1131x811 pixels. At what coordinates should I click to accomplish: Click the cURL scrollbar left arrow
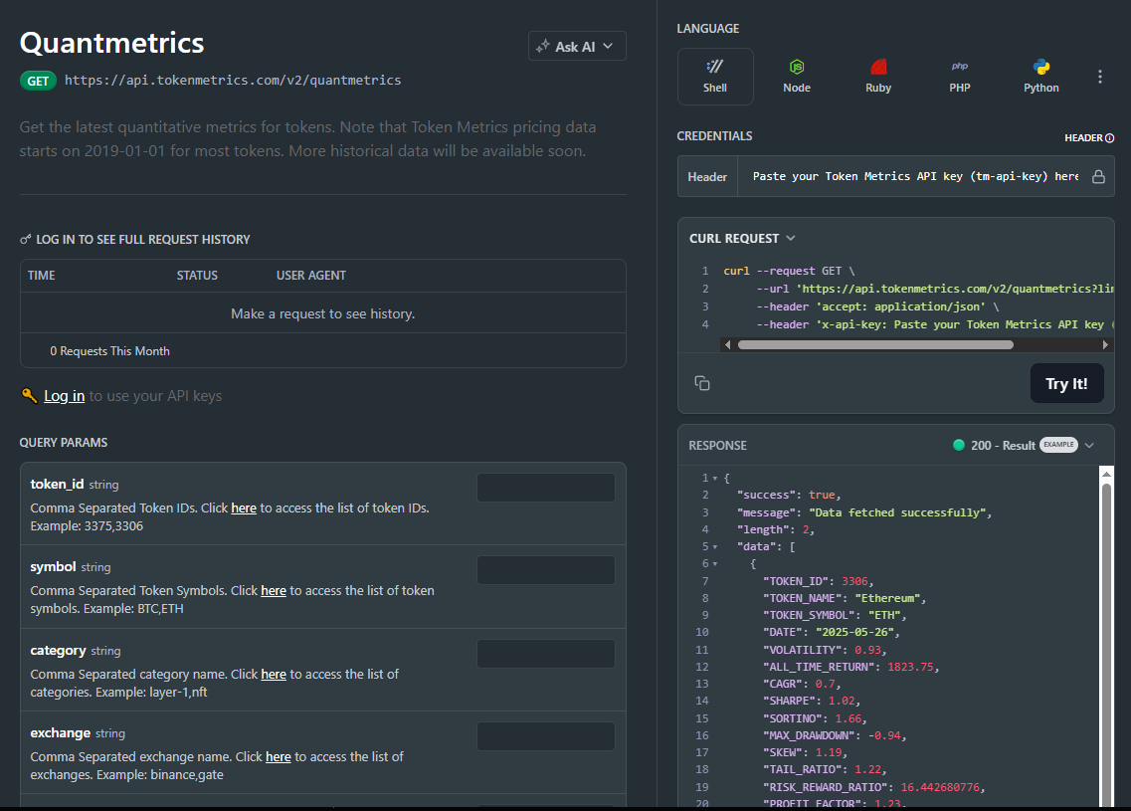click(727, 345)
